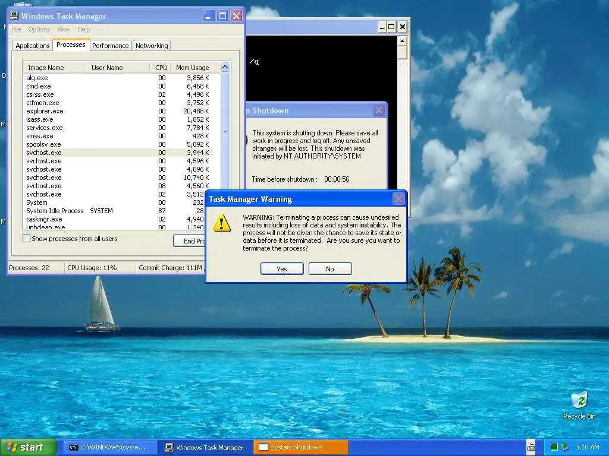The height and width of the screenshot is (456, 609).
Task: Select the cmd.exe process
Action: (x=118, y=86)
